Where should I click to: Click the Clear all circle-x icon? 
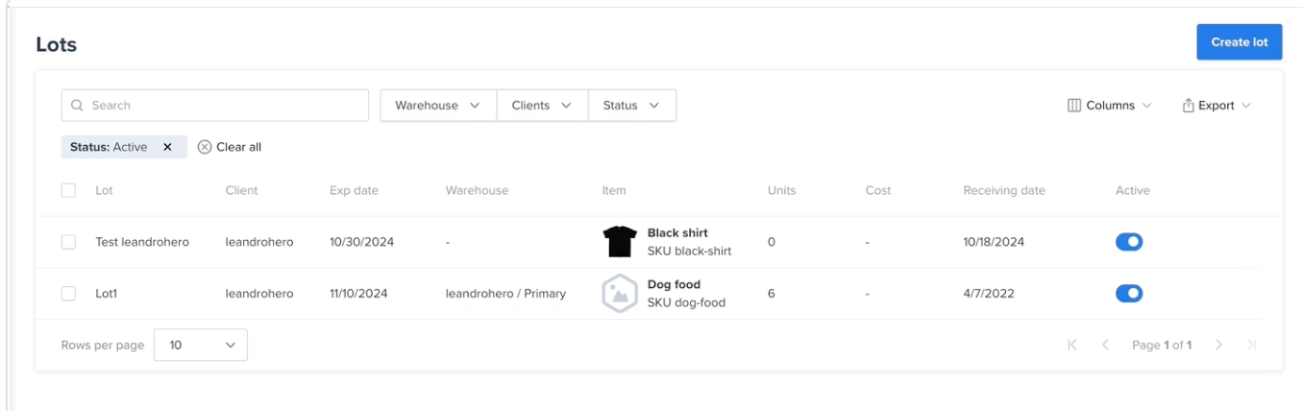[205, 147]
